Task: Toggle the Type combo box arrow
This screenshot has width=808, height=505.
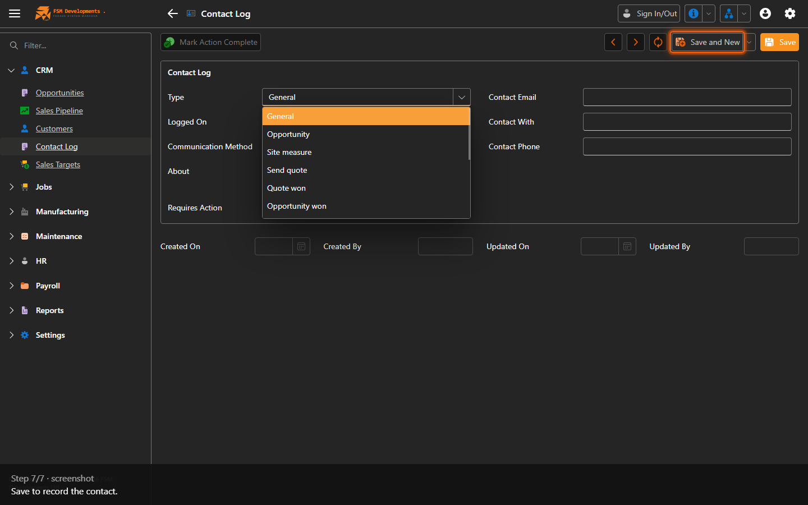Action: (462, 97)
